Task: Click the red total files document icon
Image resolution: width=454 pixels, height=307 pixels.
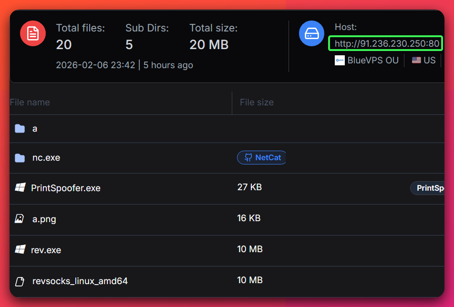Action: point(32,34)
